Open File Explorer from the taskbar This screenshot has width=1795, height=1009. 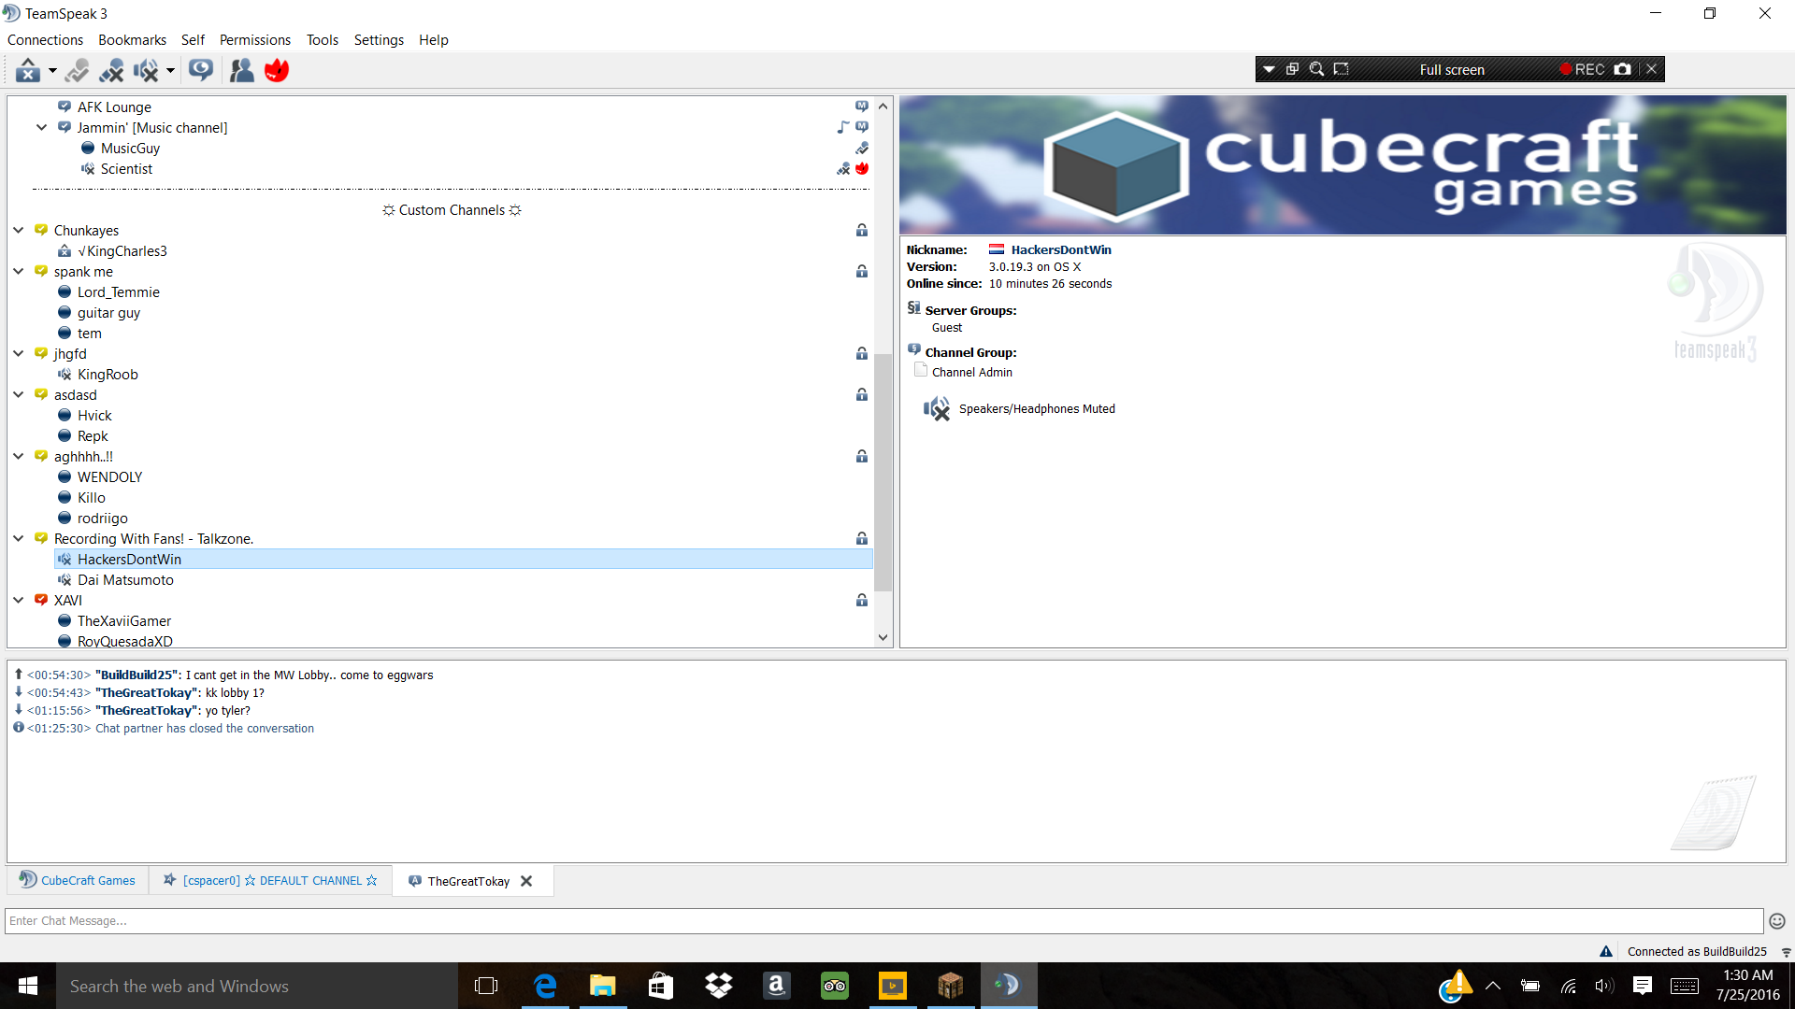603,986
